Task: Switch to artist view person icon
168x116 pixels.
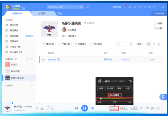Action: tap(159, 44)
